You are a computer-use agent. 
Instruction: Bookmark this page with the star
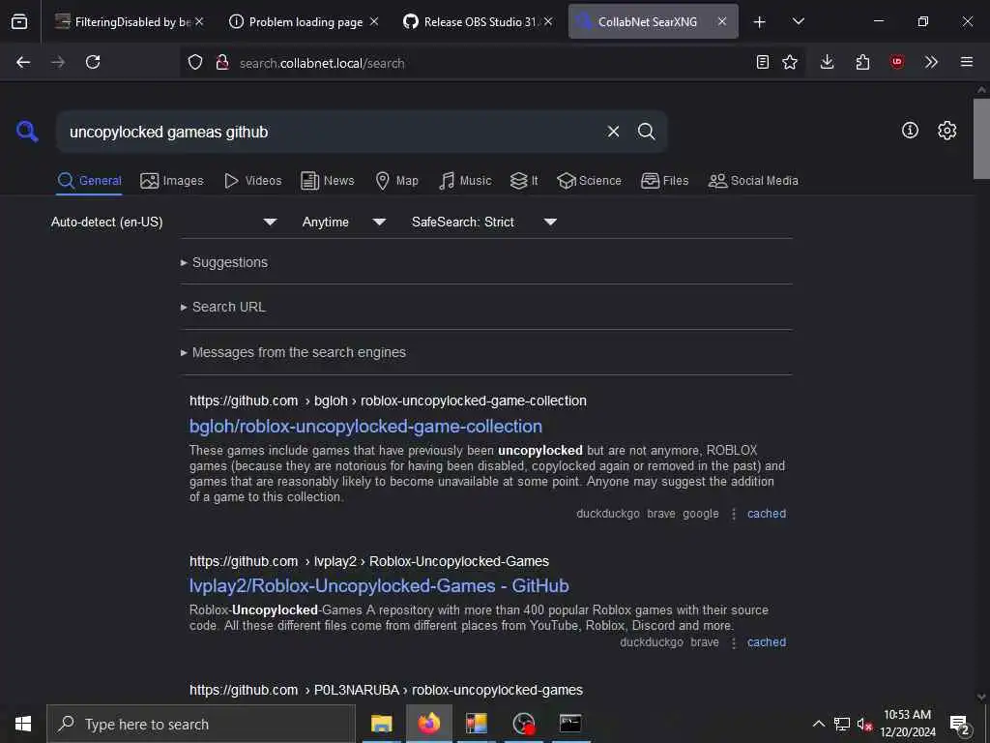[790, 62]
